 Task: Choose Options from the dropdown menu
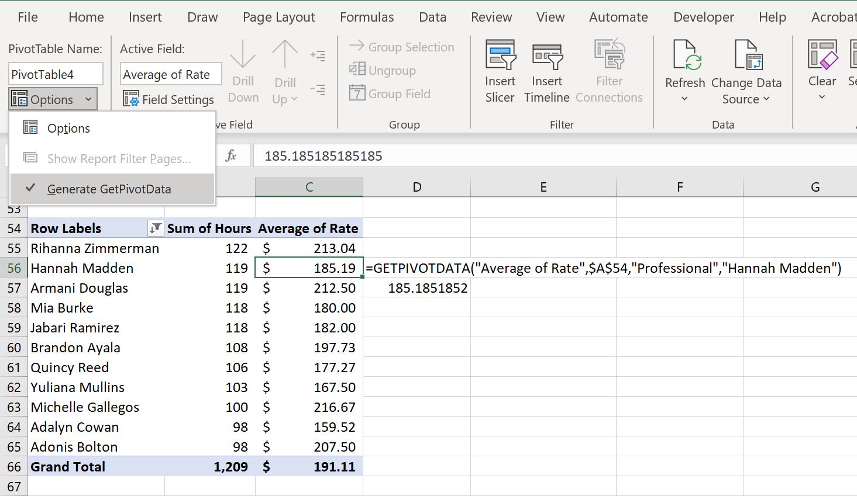(x=68, y=129)
